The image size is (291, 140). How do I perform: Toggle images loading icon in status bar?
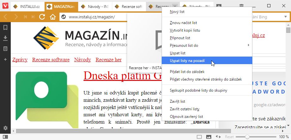coord(209,137)
